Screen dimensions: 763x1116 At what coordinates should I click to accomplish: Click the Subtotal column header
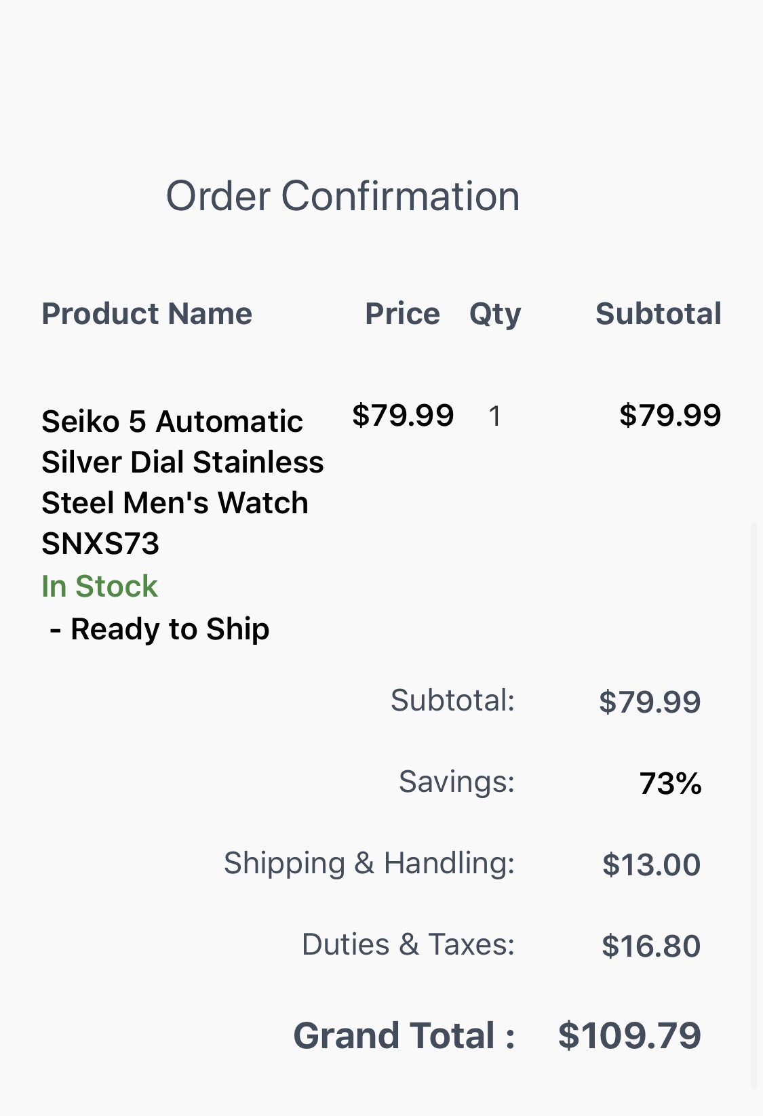658,314
